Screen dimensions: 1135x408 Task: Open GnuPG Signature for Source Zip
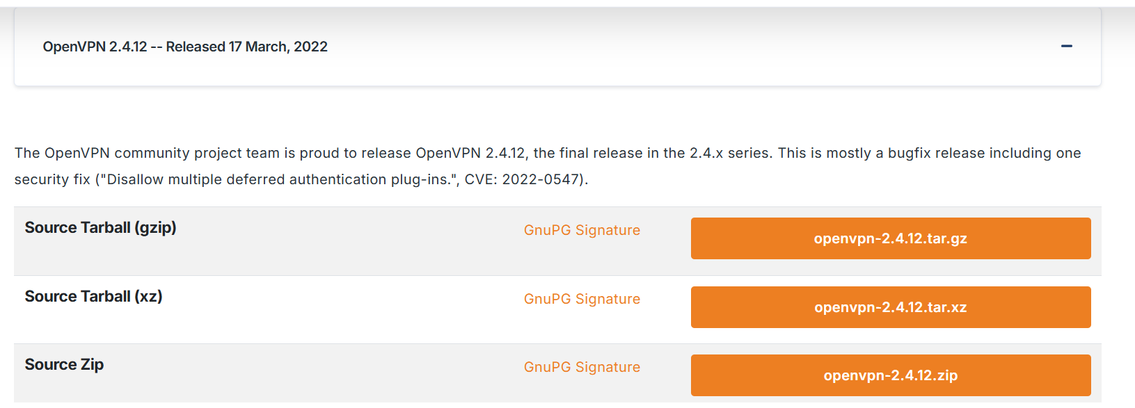582,367
